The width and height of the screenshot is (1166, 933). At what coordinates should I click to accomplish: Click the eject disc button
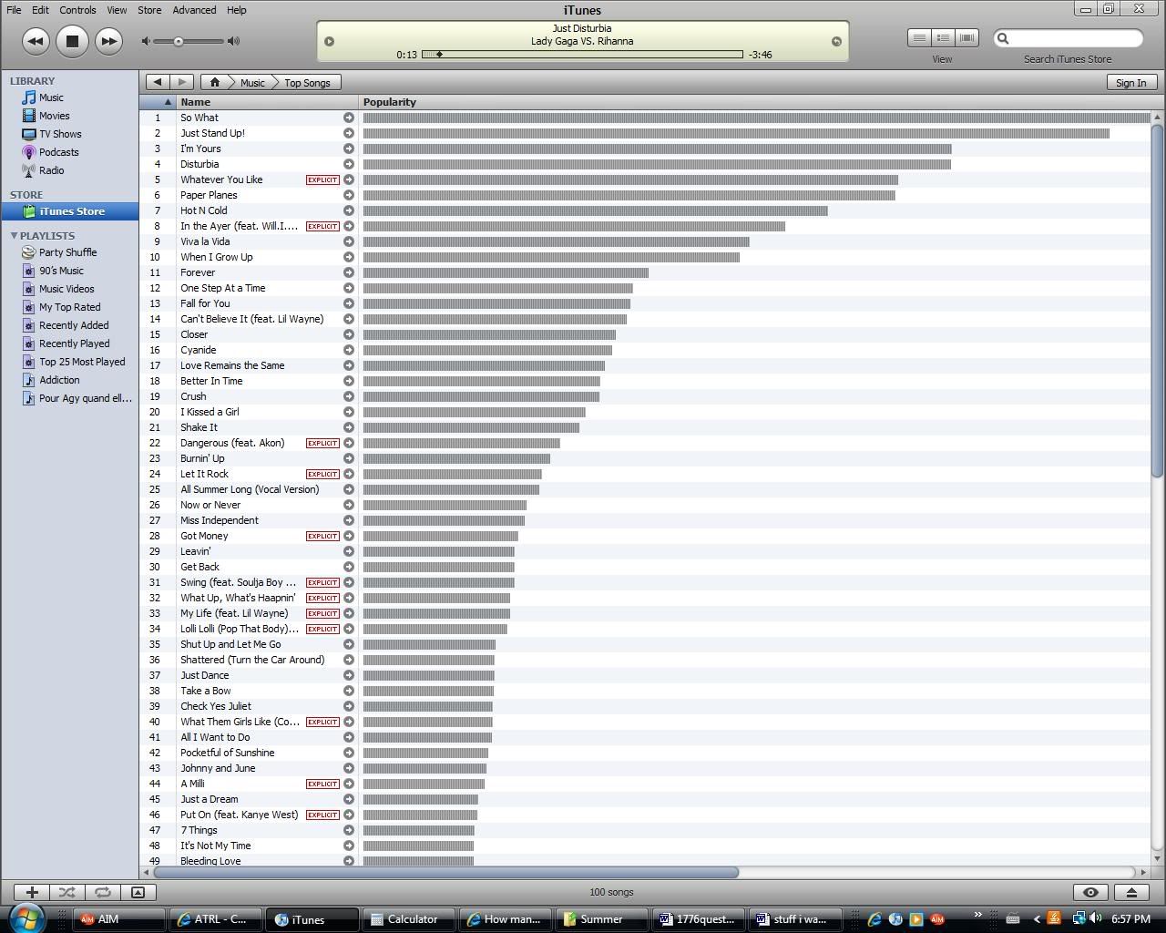1131,893
